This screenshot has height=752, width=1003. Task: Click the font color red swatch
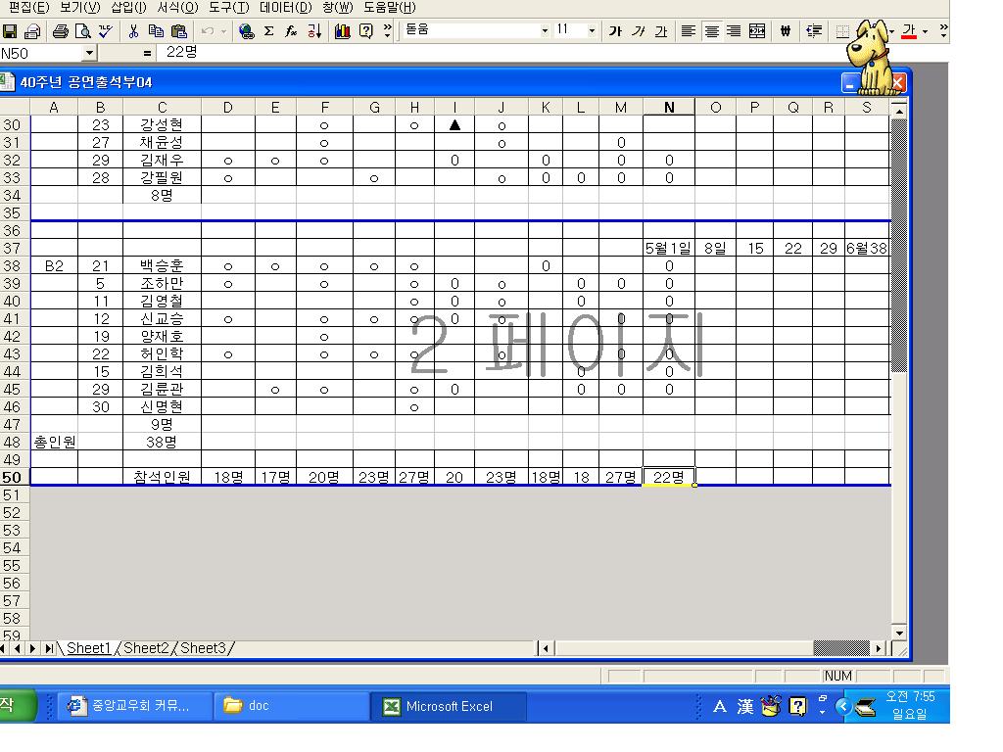pyautogui.click(x=909, y=31)
